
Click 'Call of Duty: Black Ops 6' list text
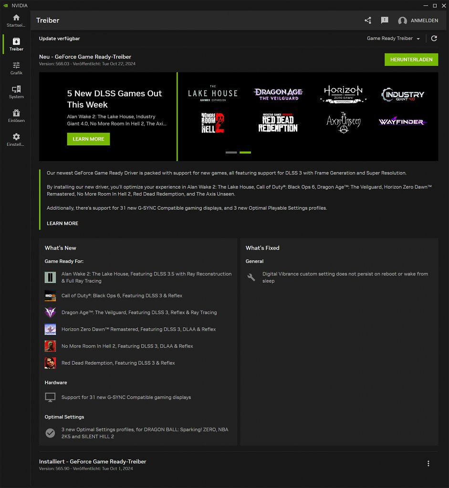point(122,295)
